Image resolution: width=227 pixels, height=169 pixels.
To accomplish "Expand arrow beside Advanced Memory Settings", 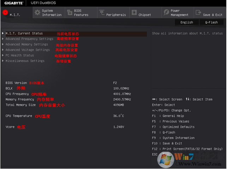I will coord(3,44).
